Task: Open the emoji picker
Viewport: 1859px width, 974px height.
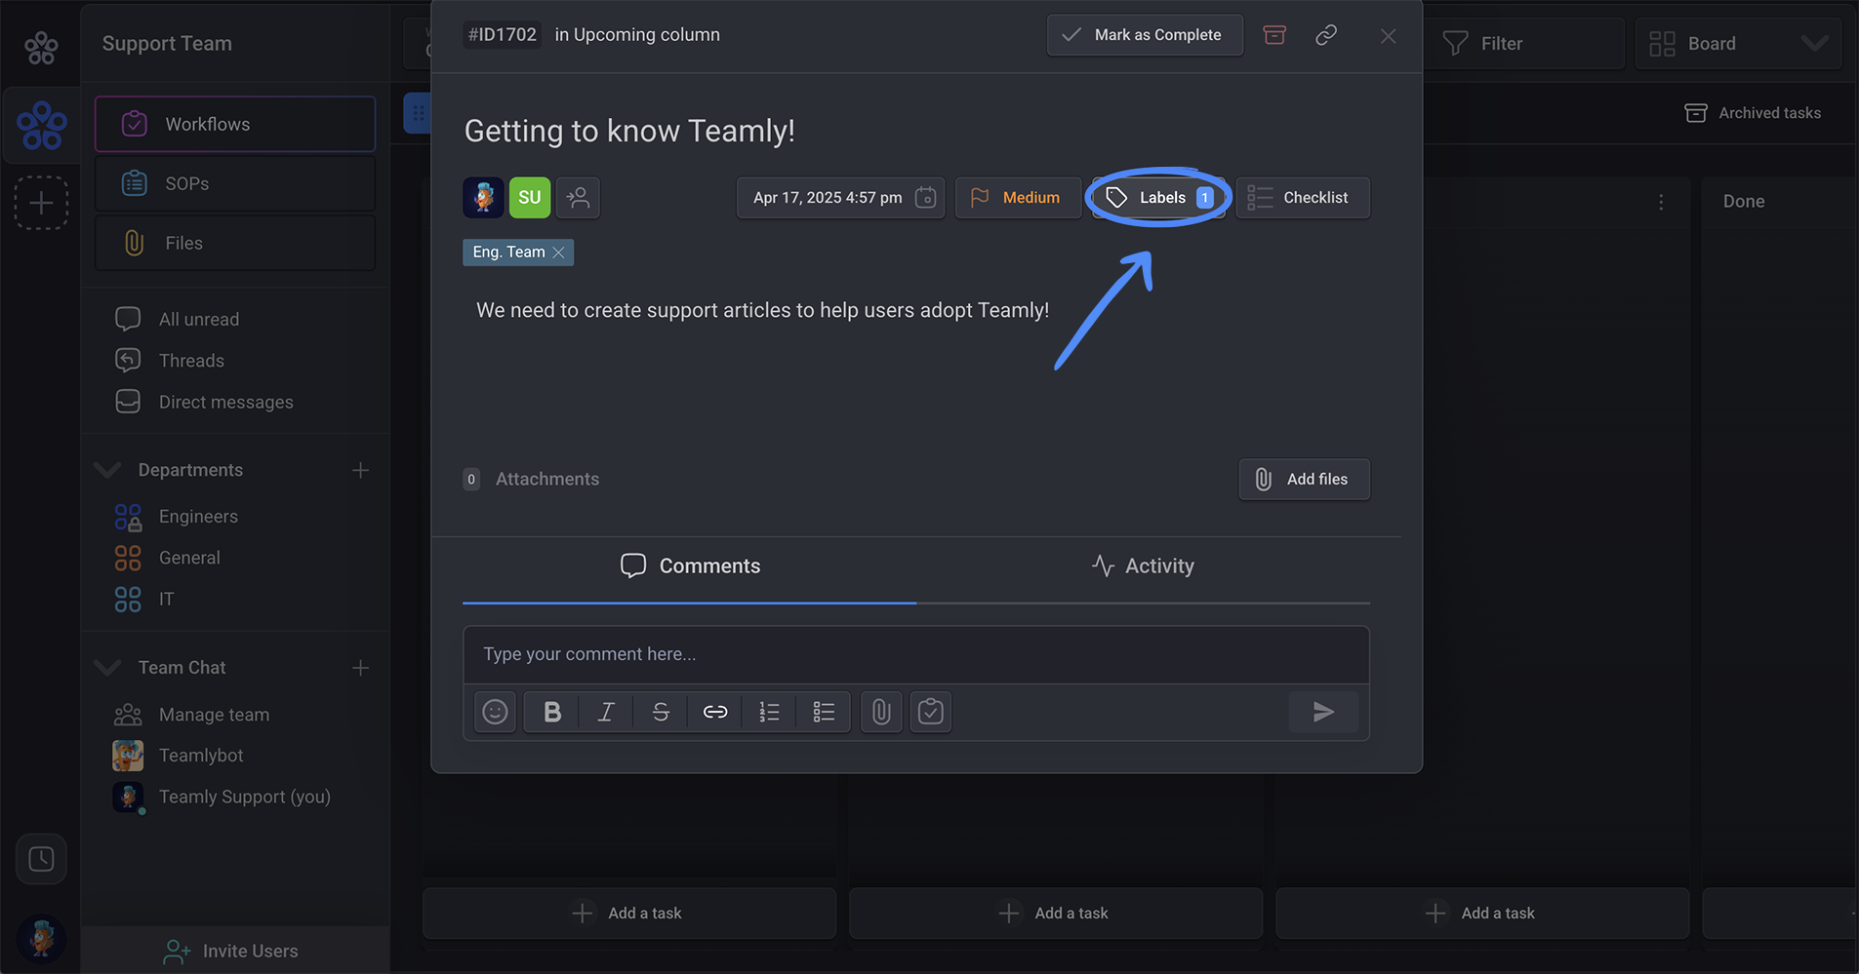Action: (495, 712)
